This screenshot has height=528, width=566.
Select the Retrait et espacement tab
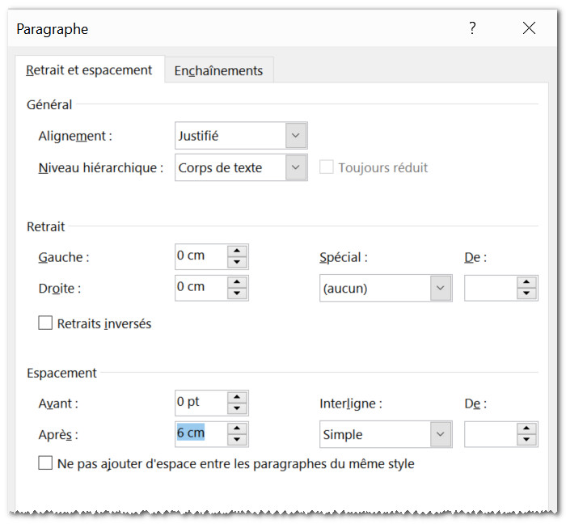[89, 70]
